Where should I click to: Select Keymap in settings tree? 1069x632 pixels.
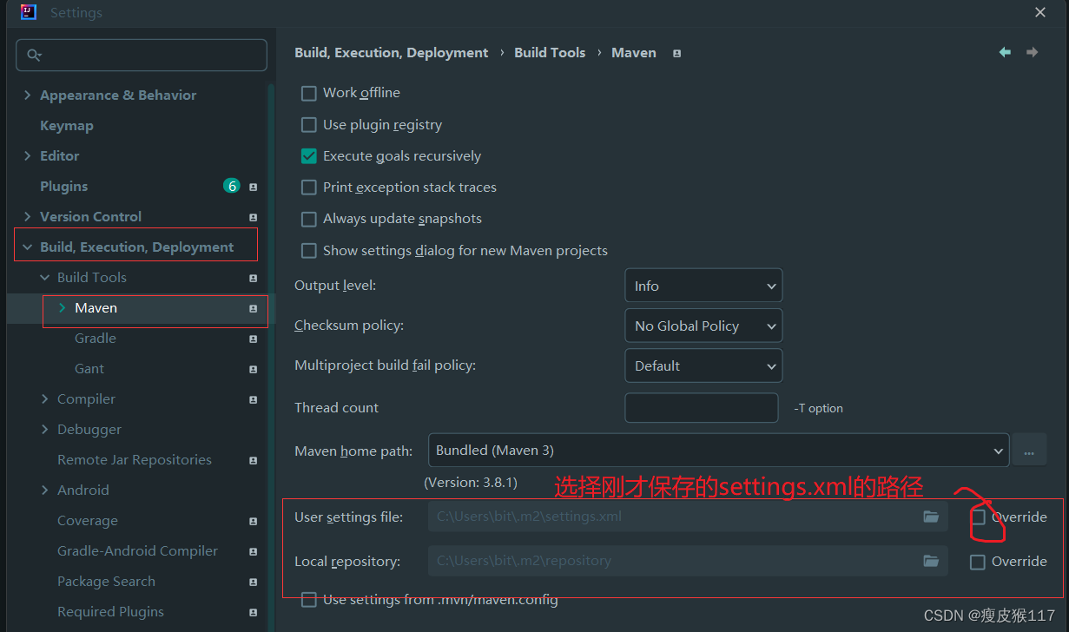point(67,126)
